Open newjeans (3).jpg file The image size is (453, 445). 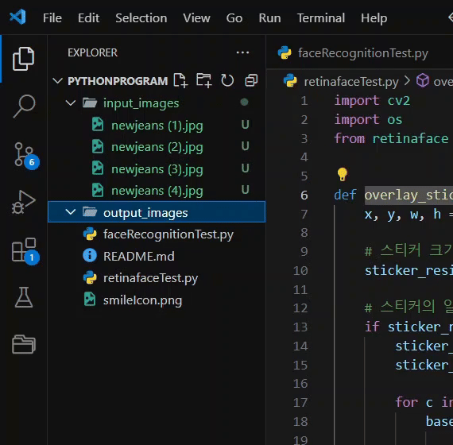[x=157, y=169]
